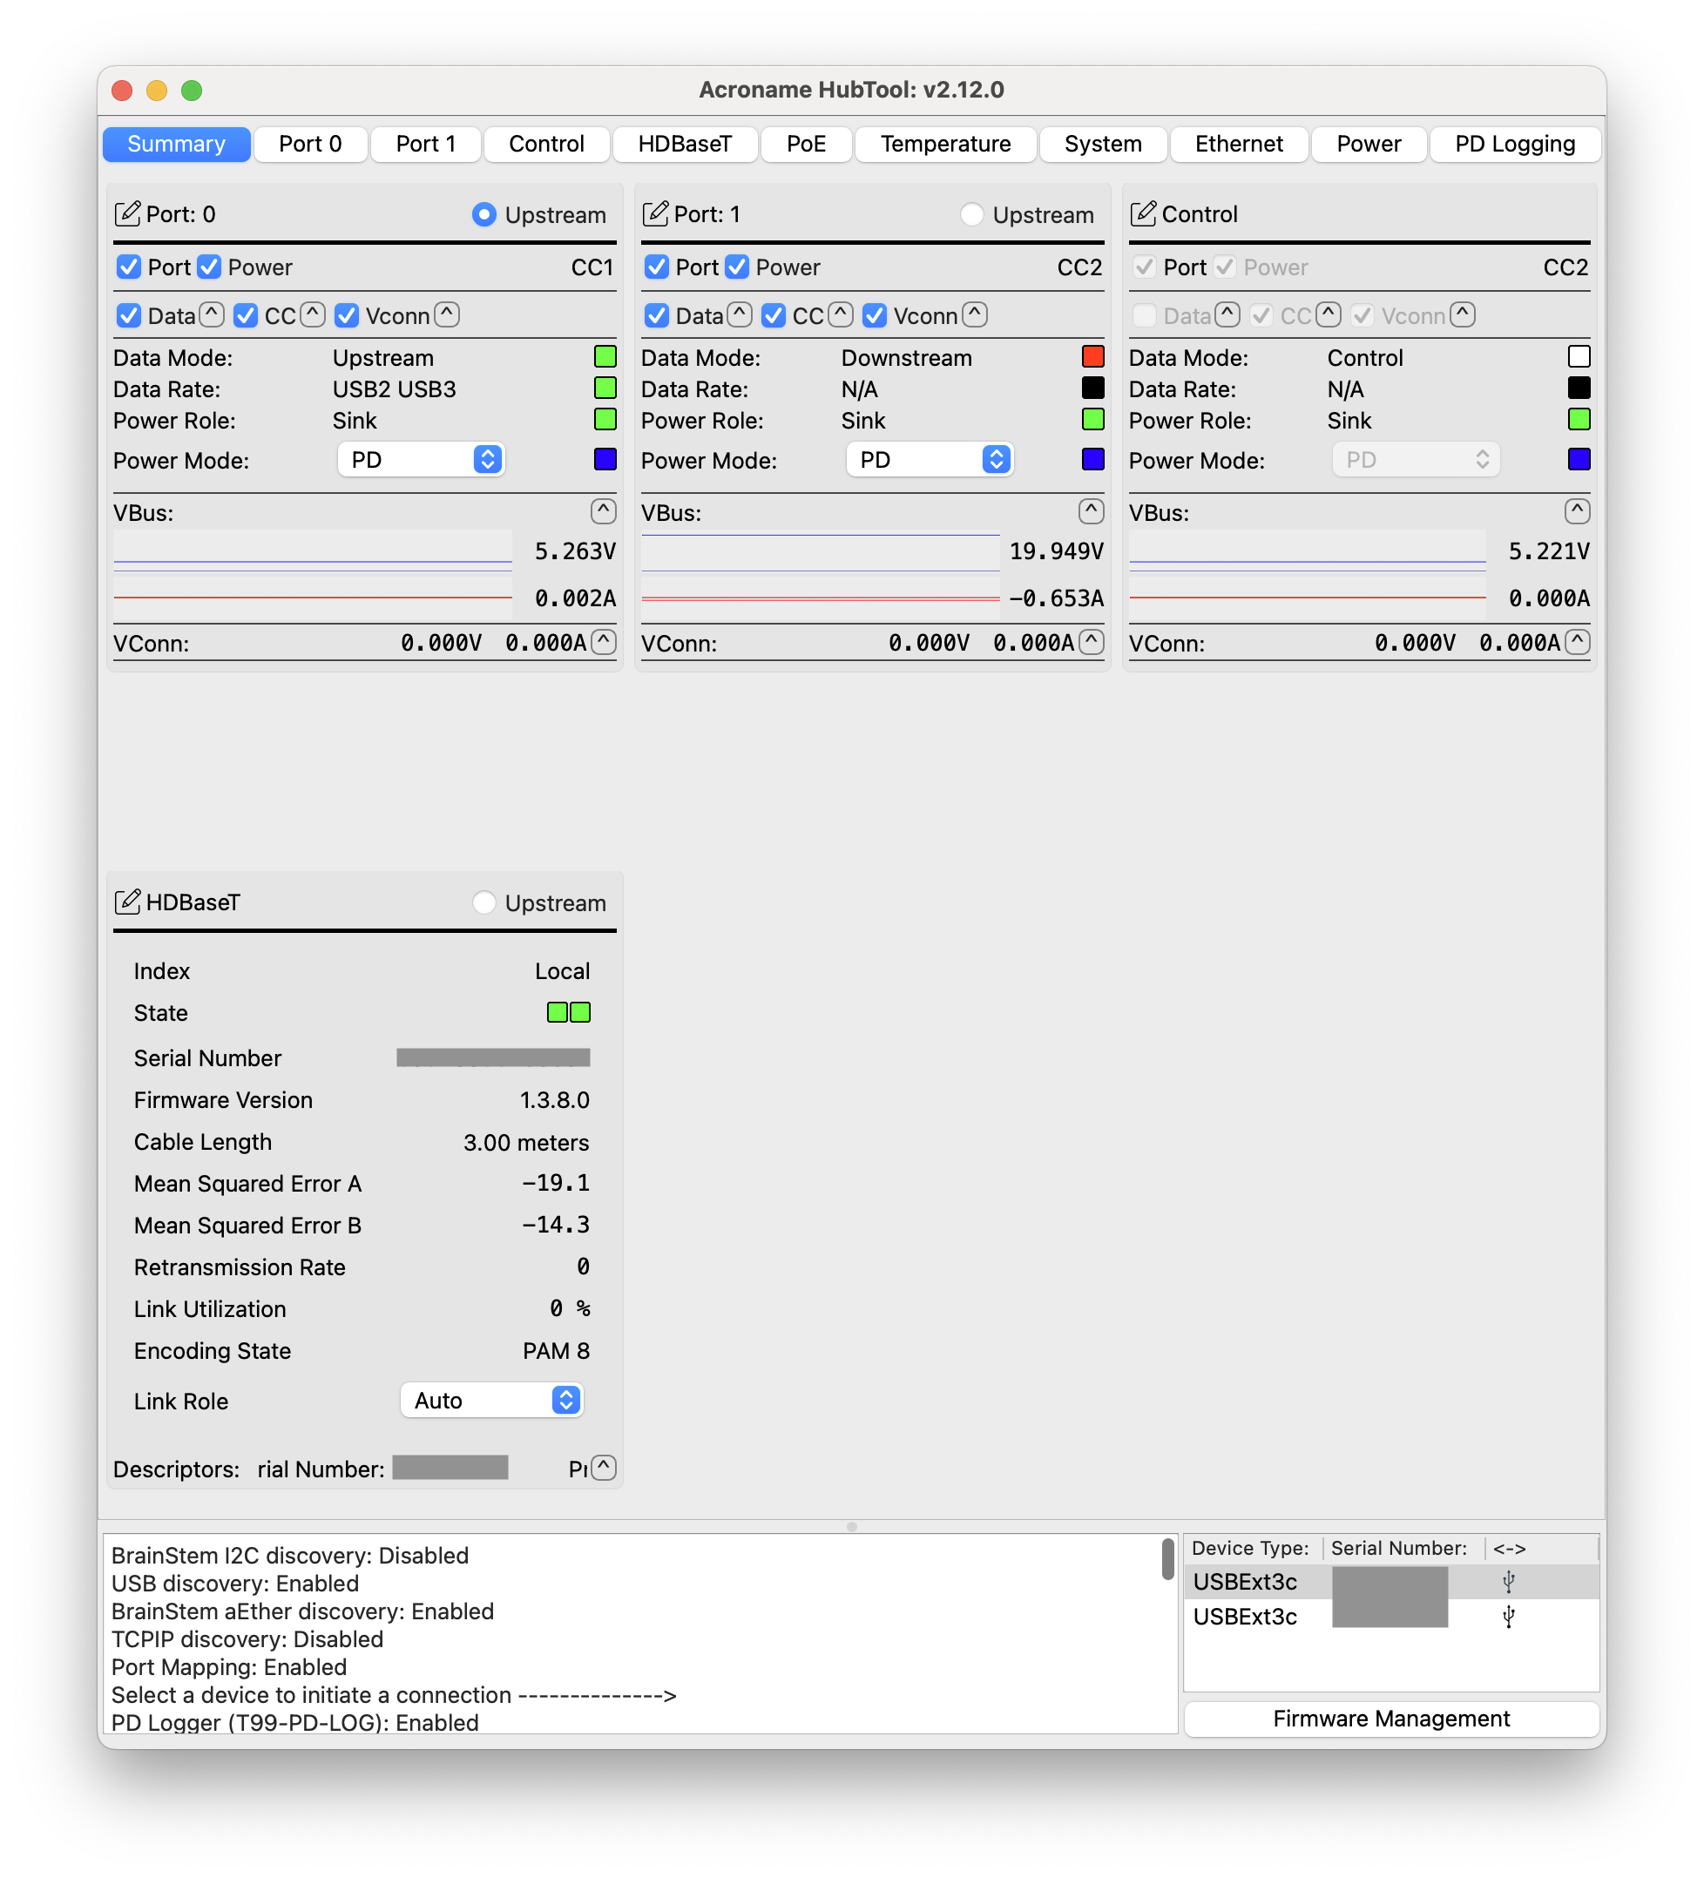This screenshot has width=1704, height=1878.
Task: Click the log panel scrollbar
Action: point(1167,1558)
